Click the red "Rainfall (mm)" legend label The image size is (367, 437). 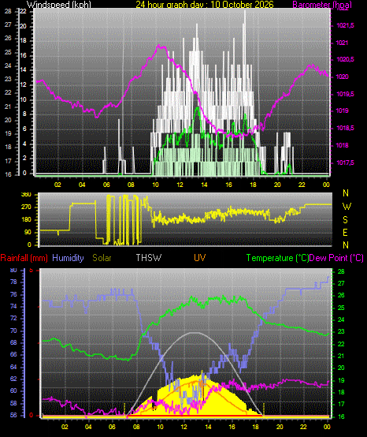click(x=24, y=258)
